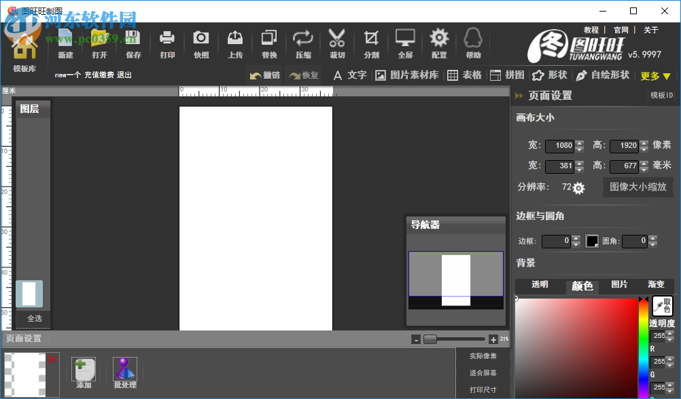Click the 边框 border width field
This screenshot has width=681, height=399.
(556, 241)
